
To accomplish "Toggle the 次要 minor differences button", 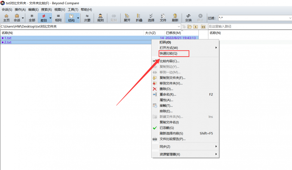I will coord(87,18).
